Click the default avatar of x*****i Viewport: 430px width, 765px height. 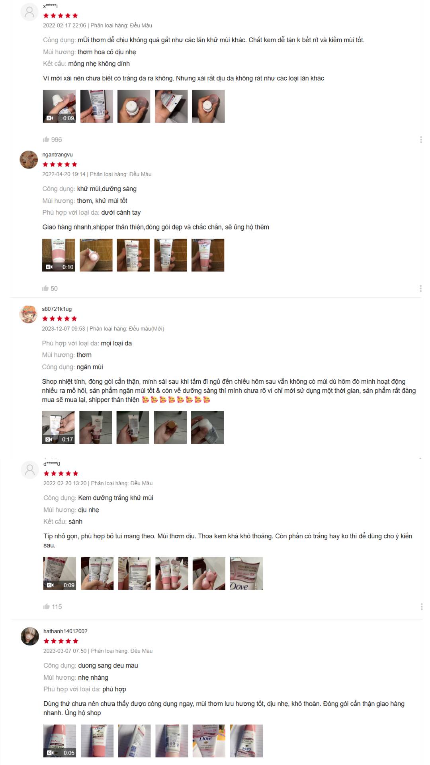click(x=29, y=12)
